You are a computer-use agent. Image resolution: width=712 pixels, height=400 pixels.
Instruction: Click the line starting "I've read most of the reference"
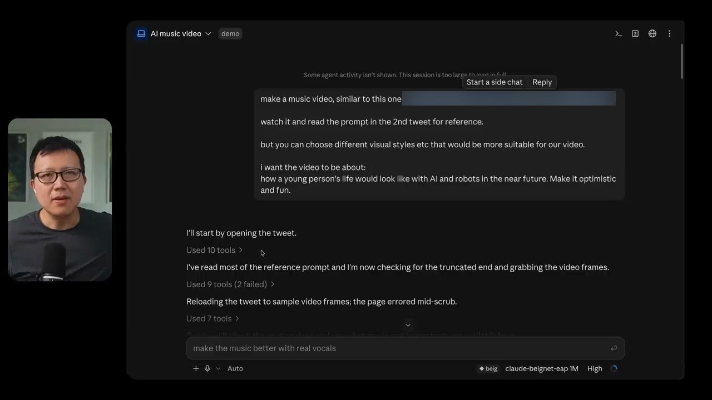tap(398, 267)
